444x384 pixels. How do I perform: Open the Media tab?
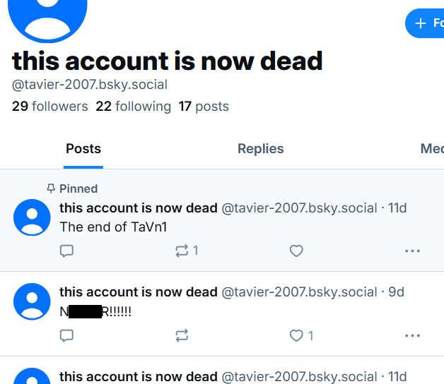pos(432,149)
